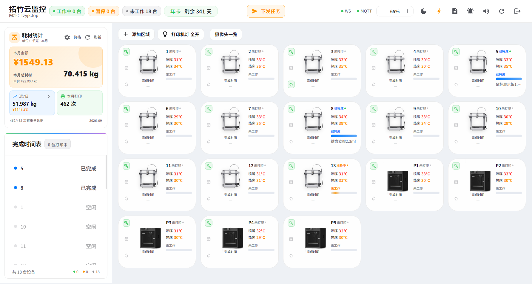
Task: Click file name 键盘支架2.3mf on printer 8
Action: pyautogui.click(x=343, y=141)
